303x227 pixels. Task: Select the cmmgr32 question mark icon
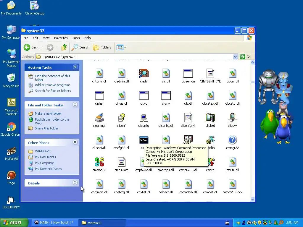[233, 140]
